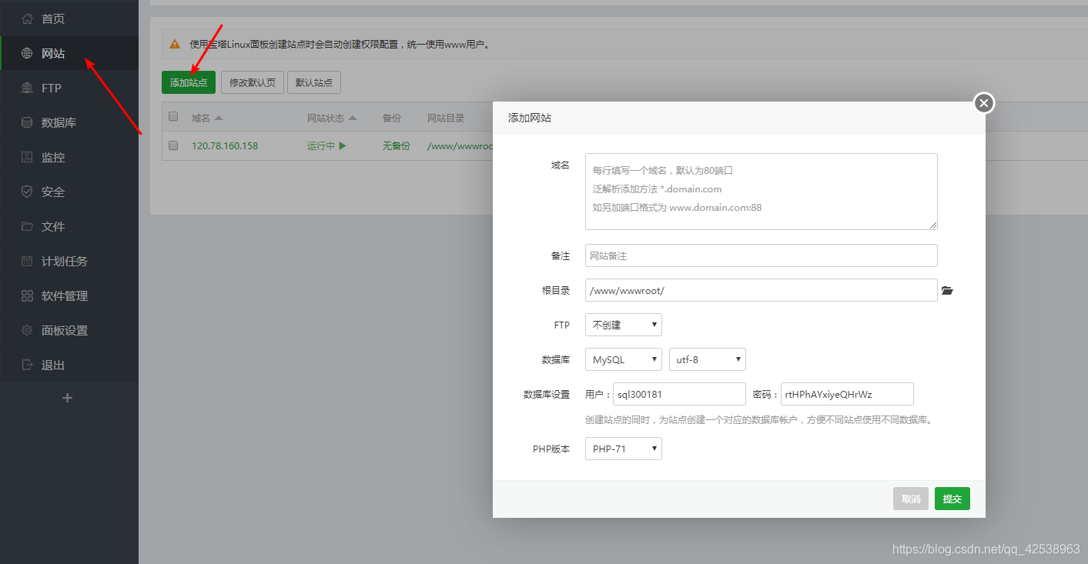This screenshot has width=1088, height=564.
Task: Open folder browser next to 根目录 field
Action: tap(947, 291)
